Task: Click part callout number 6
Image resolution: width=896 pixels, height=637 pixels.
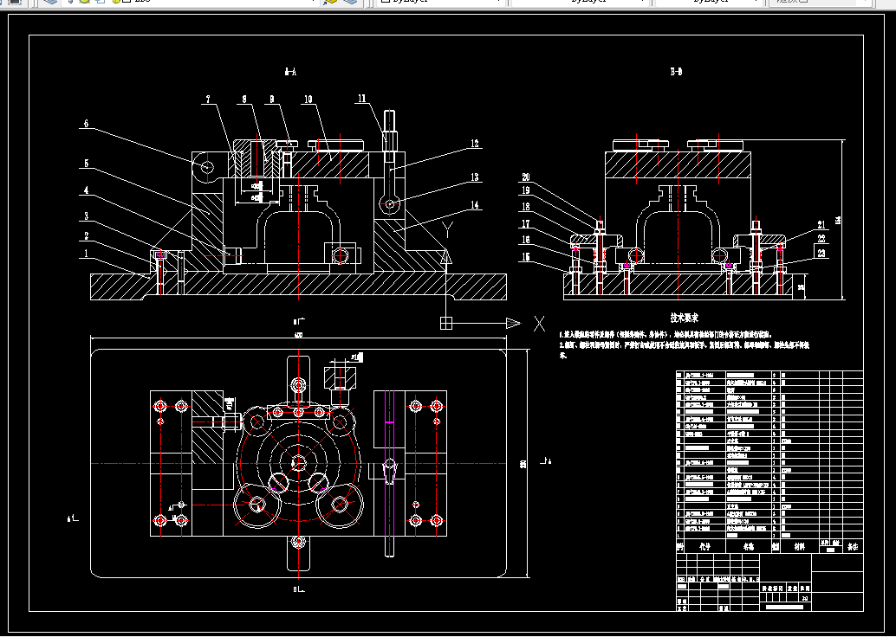Action: pyautogui.click(x=87, y=123)
